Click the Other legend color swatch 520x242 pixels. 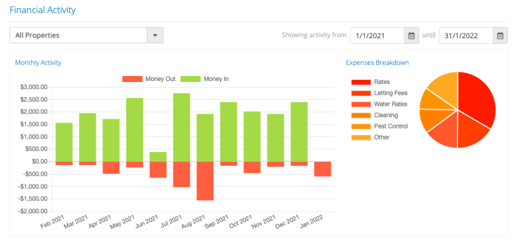tap(361, 137)
